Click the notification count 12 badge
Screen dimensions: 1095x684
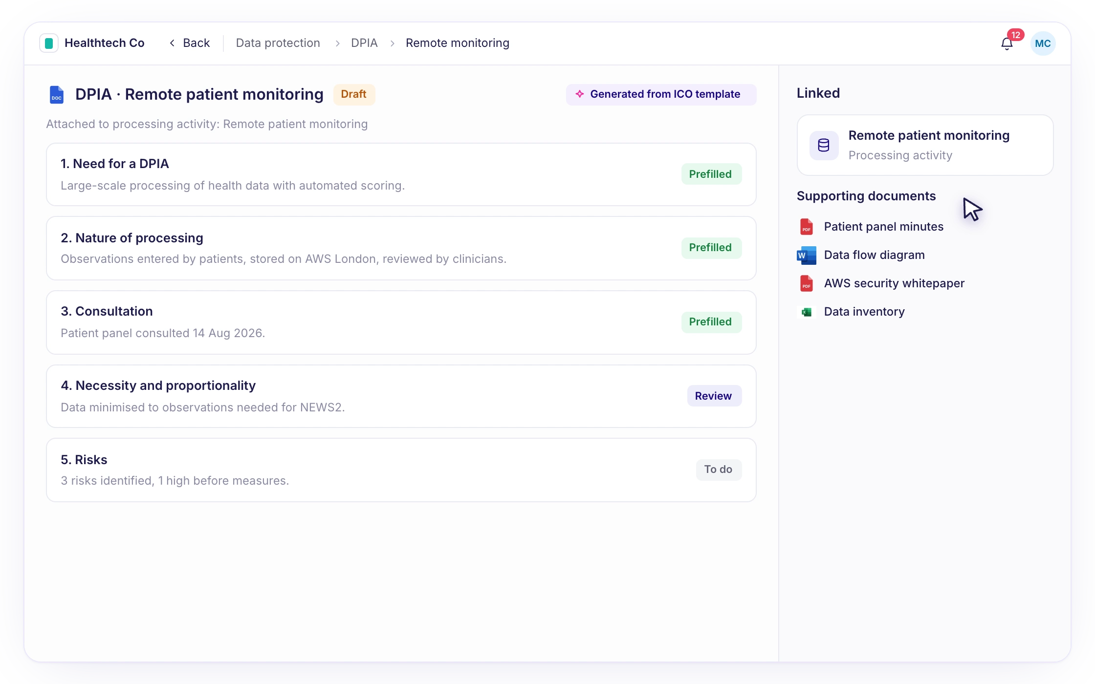(x=1016, y=35)
